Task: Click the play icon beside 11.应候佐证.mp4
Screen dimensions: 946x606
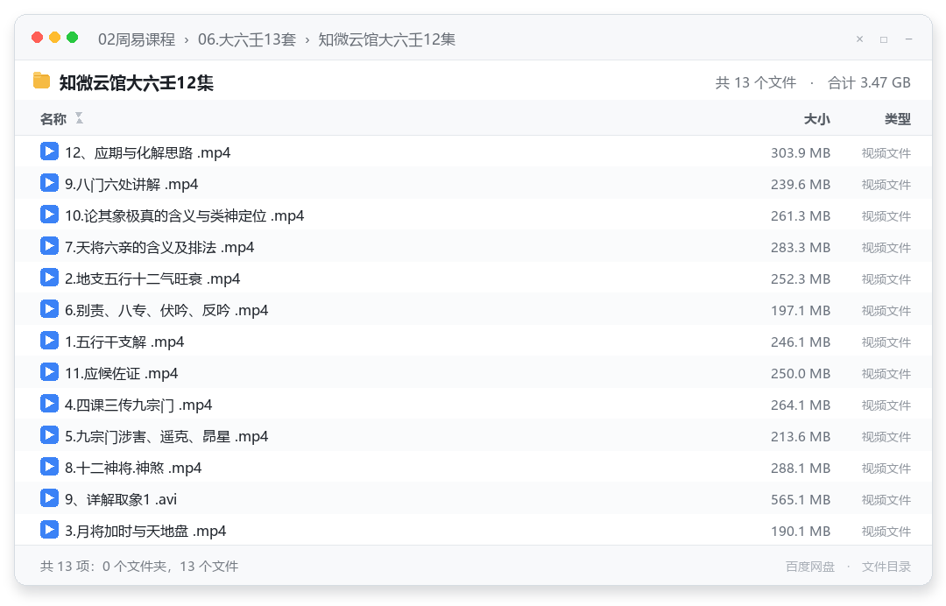Action: 49,372
